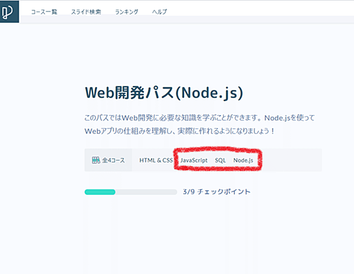
Task: Click the bookshelf icon beside 全4コース
Action: [95, 161]
